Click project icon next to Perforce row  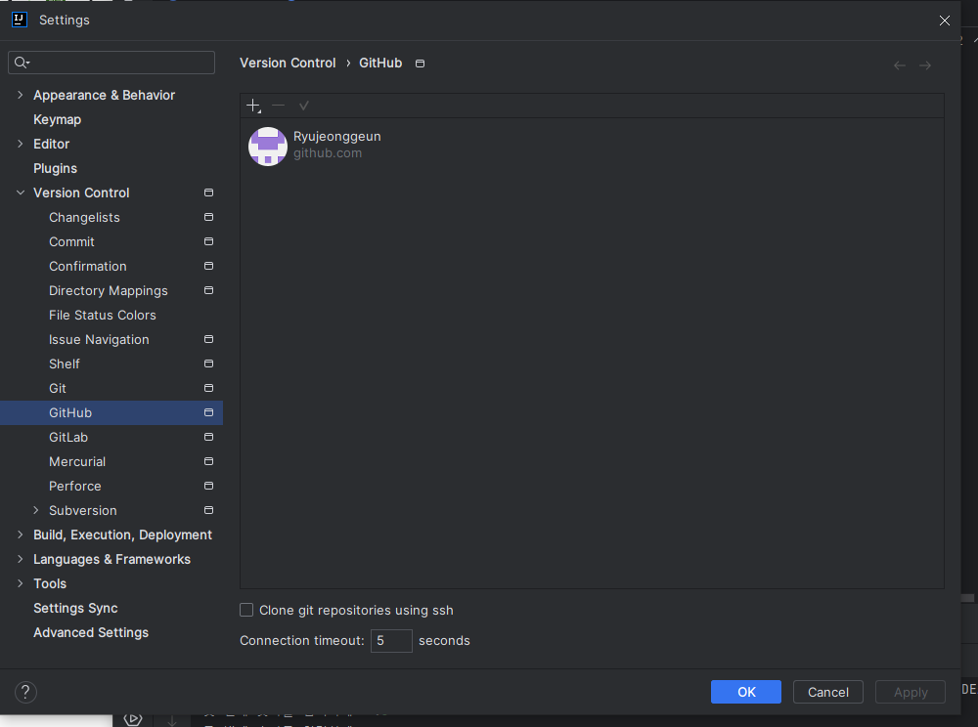(x=209, y=486)
